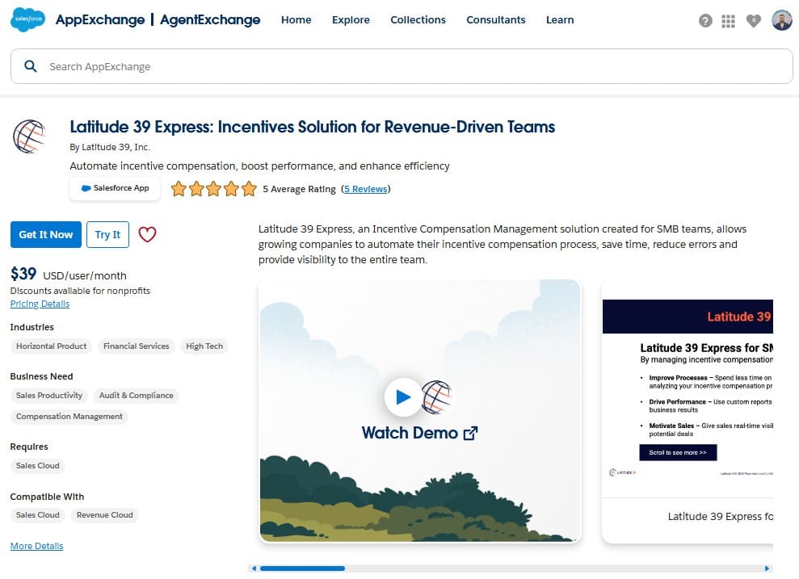The image size is (799, 579).
Task: Open the Pricing Details link
Action: pyautogui.click(x=40, y=304)
